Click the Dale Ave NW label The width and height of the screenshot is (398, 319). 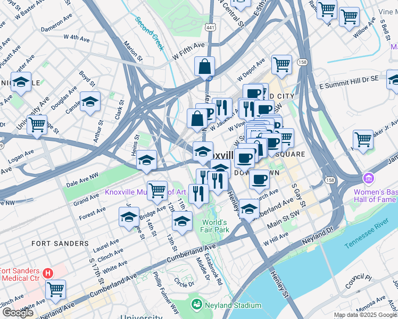click(82, 180)
